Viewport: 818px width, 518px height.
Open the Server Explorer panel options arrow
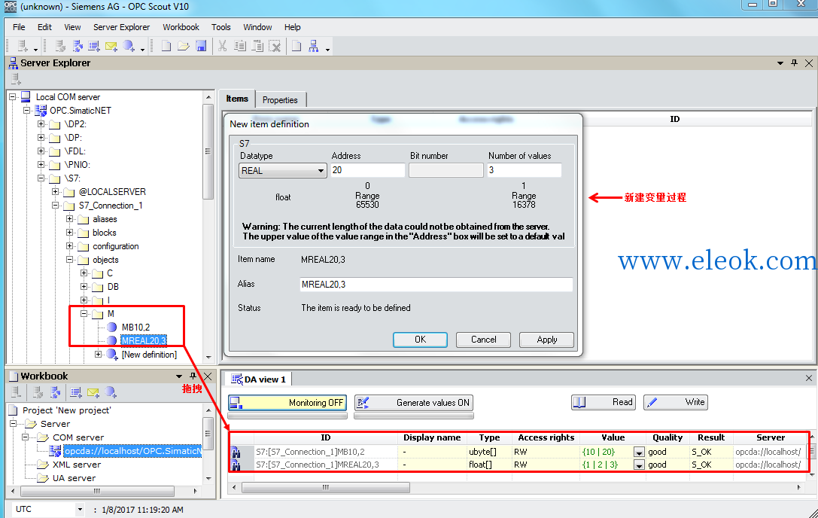pos(780,62)
